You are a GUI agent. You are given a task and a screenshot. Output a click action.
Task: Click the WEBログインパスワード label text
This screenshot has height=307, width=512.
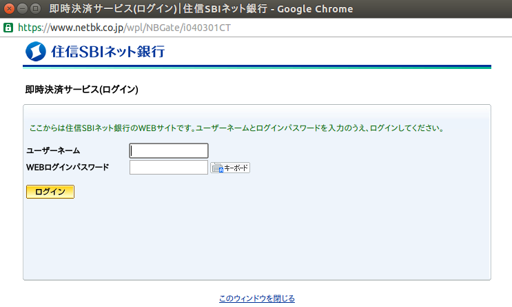[68, 168]
